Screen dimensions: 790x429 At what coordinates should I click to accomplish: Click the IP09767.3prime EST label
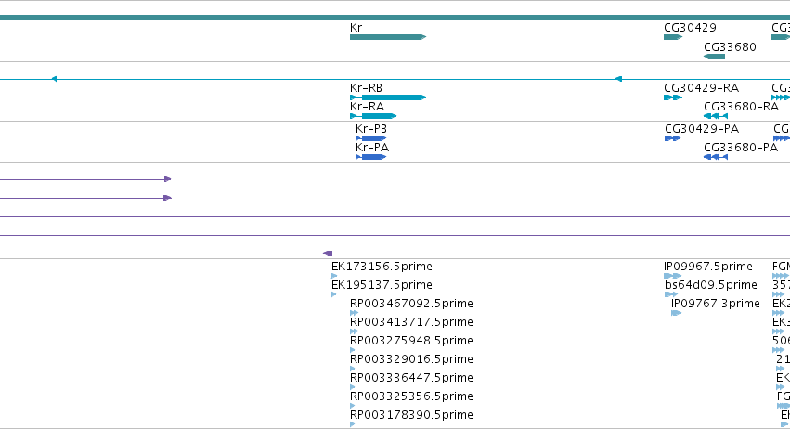[716, 304]
